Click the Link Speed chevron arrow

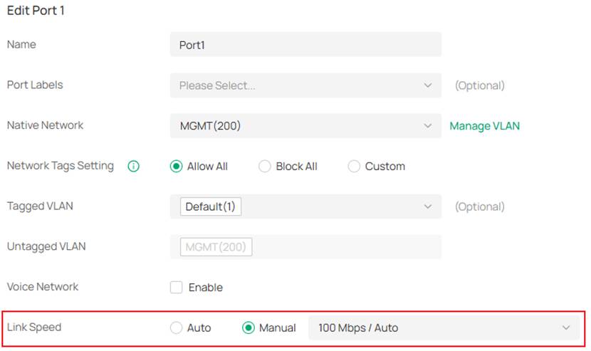566,328
